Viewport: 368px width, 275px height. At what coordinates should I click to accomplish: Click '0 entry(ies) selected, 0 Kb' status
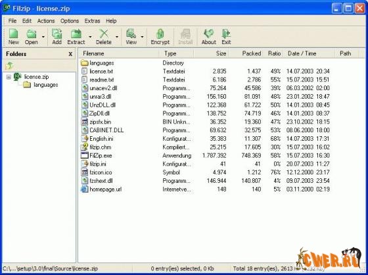[183, 268]
